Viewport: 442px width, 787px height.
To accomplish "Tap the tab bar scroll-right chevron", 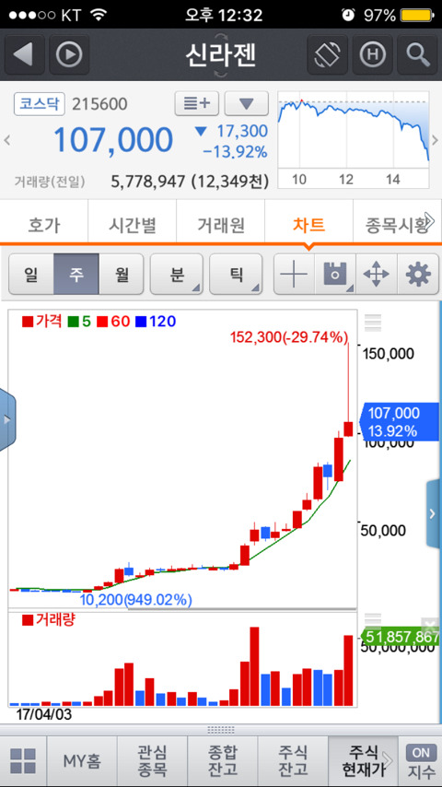I will coord(430,219).
